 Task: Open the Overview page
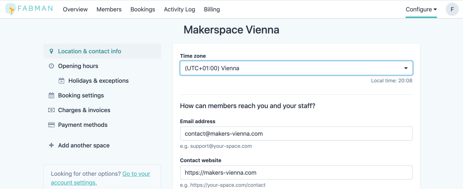[75, 10]
